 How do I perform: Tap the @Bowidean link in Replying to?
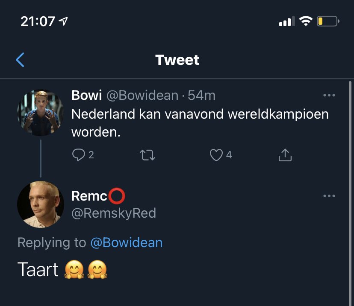[126, 243]
